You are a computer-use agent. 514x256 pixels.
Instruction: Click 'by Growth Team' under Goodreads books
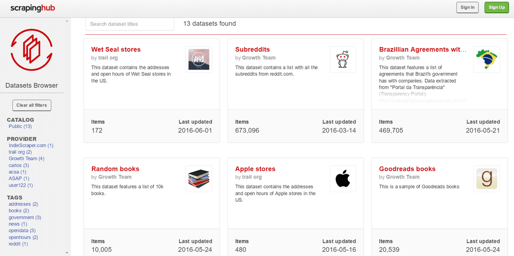click(399, 177)
